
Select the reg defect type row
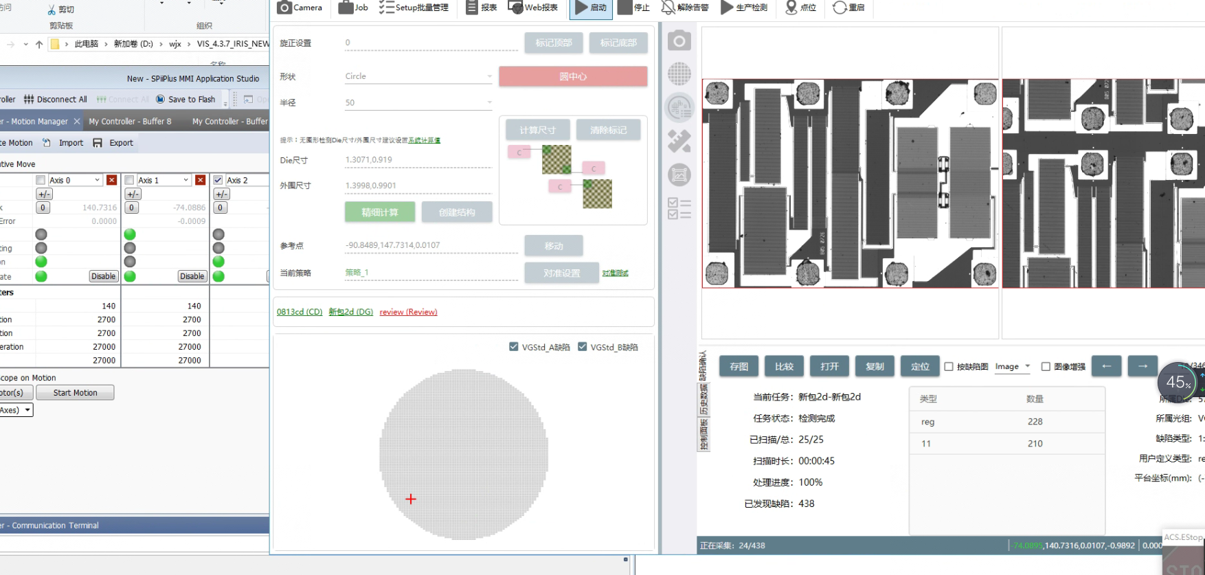pos(1007,422)
